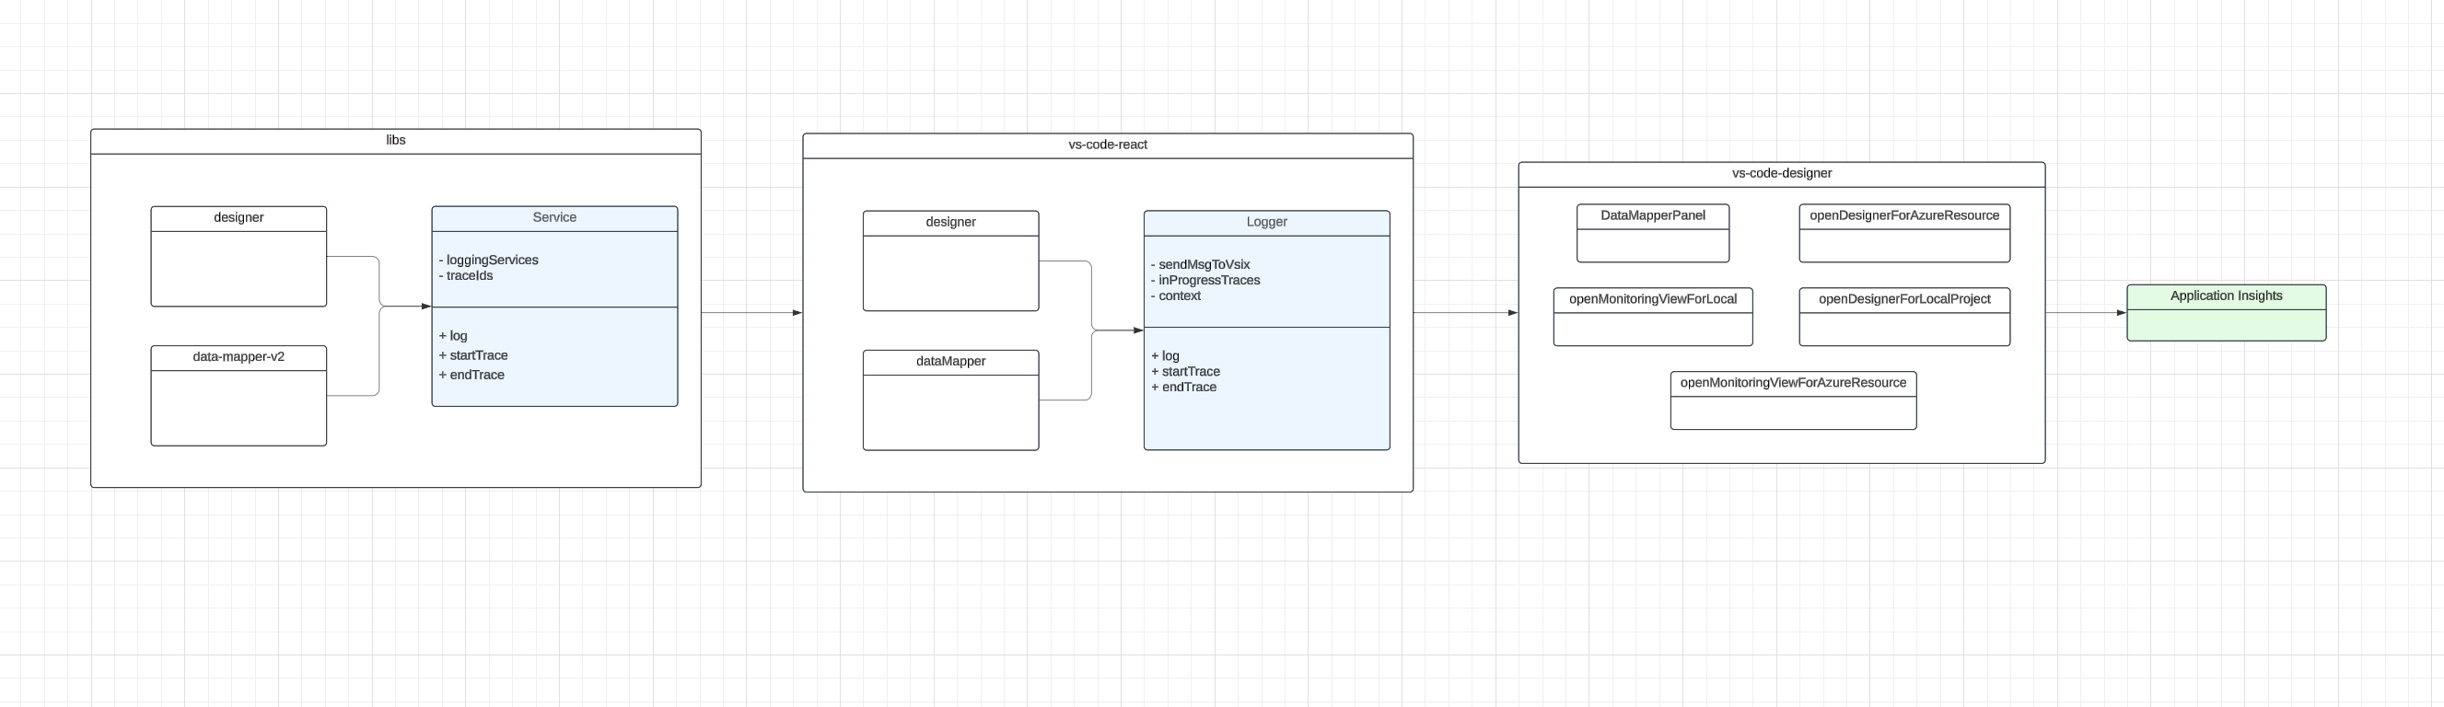Image resolution: width=2444 pixels, height=707 pixels.
Task: Click the DataMapperPanel box
Action: [1653, 234]
